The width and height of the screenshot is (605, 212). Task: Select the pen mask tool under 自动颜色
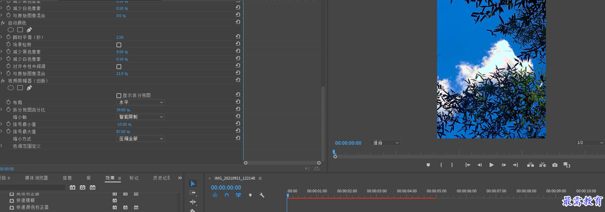(x=29, y=30)
